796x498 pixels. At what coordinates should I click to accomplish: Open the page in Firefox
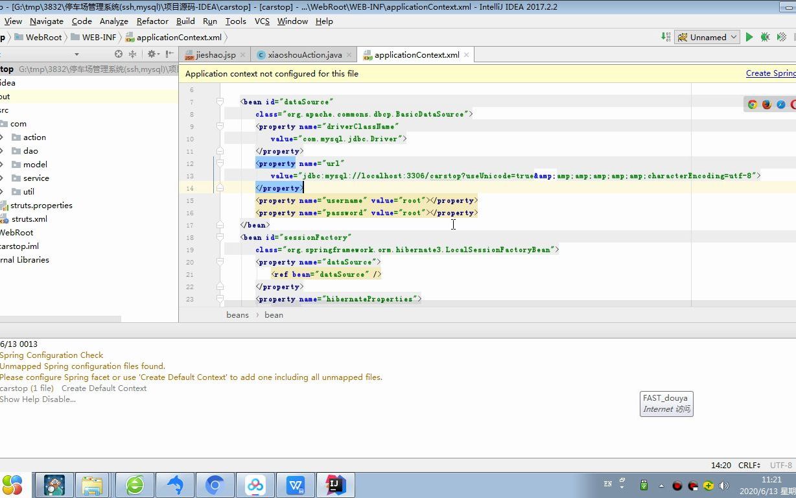pyautogui.click(x=767, y=104)
